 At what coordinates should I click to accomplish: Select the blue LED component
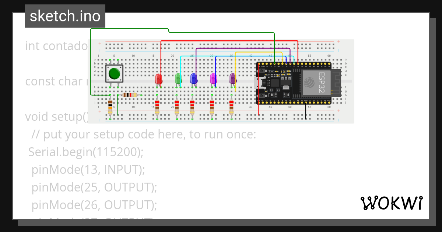194,78
